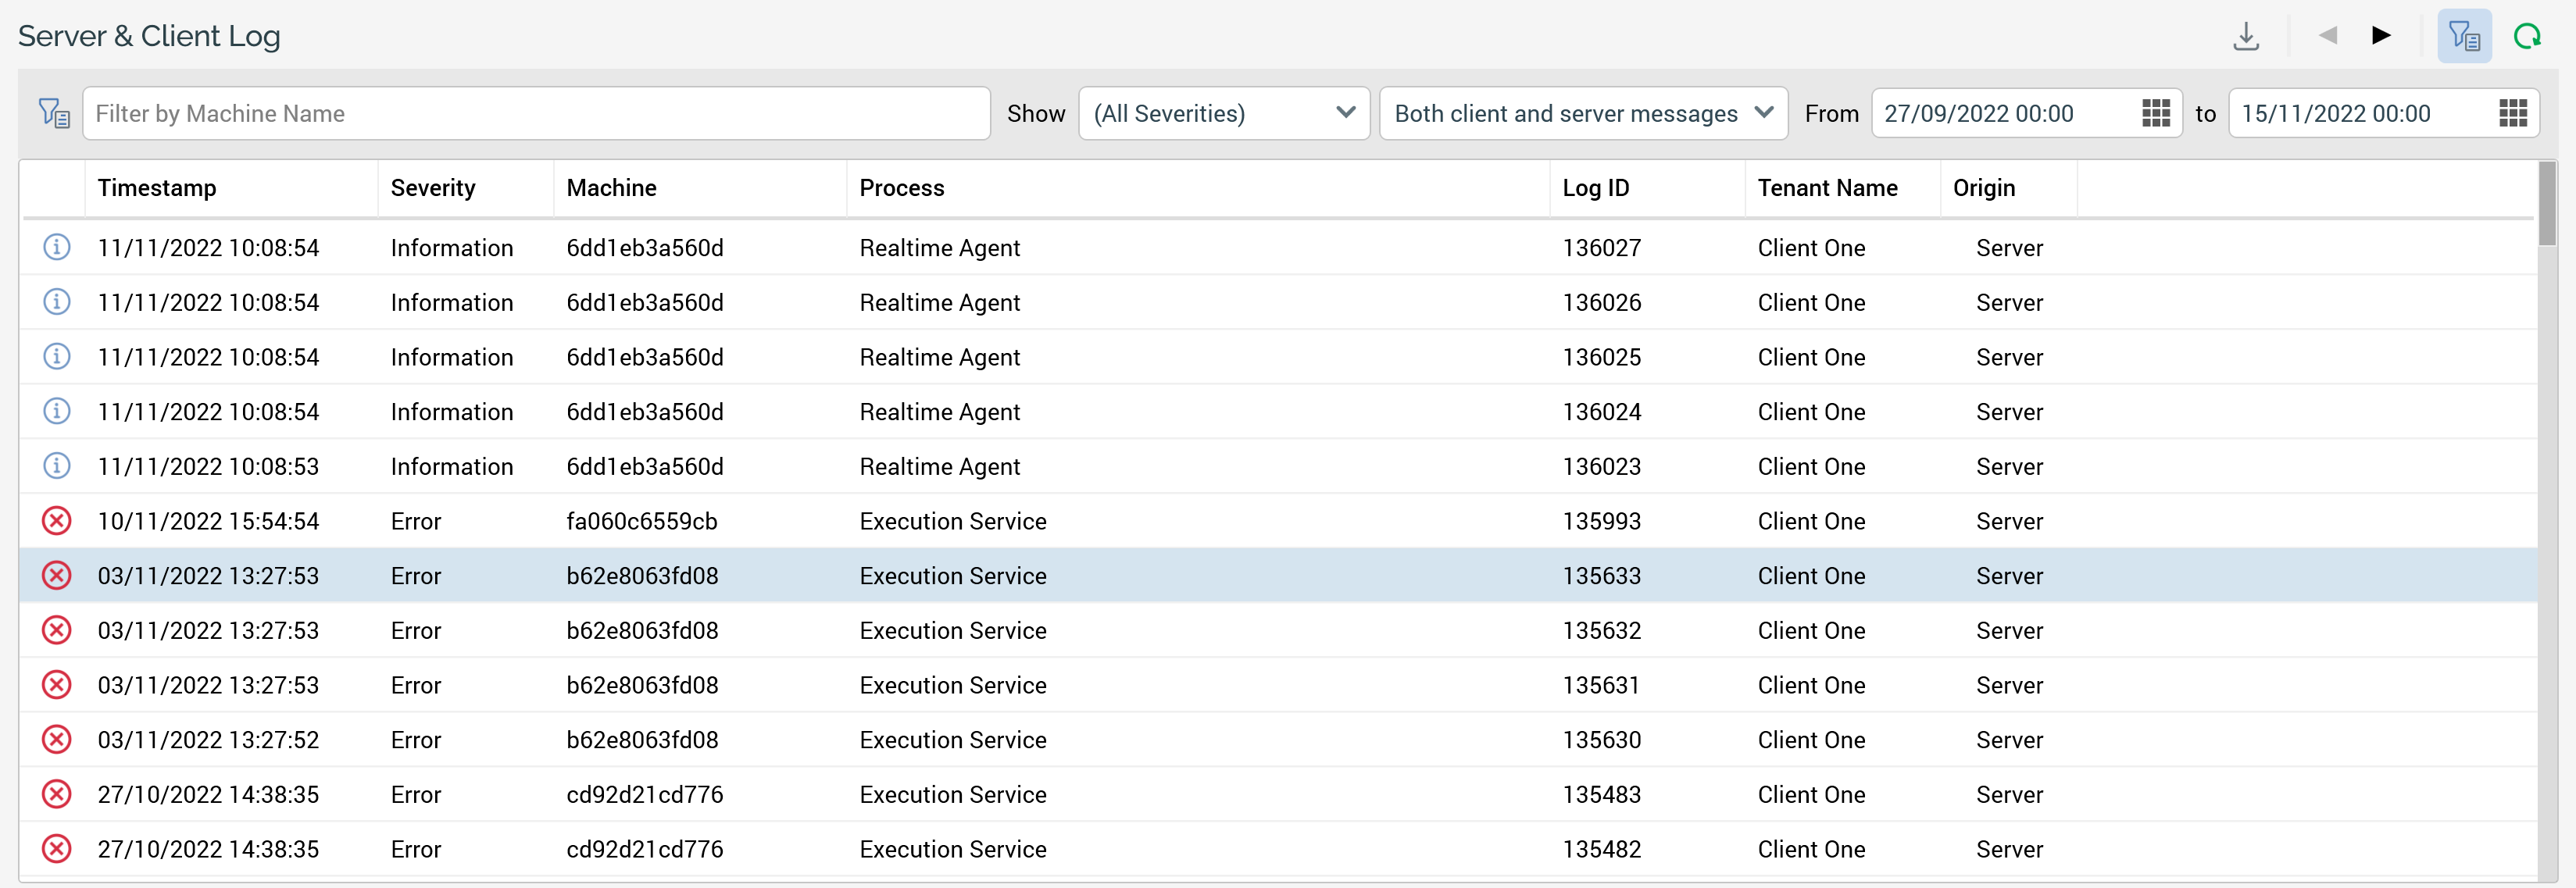2576x888 pixels.
Task: Open Both client and server messages dropdown
Action: [x=1582, y=113]
